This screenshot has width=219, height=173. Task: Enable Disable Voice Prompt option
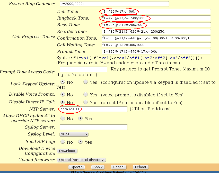[85, 94]
